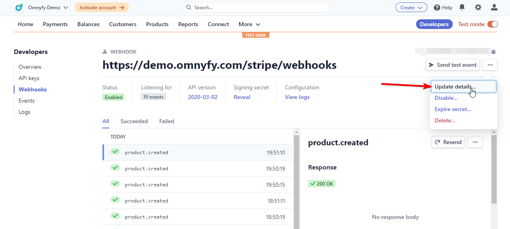Viewport: 510px width, 229px height.
Task: Select product.created event at 19:50:19
Action: 198,169
